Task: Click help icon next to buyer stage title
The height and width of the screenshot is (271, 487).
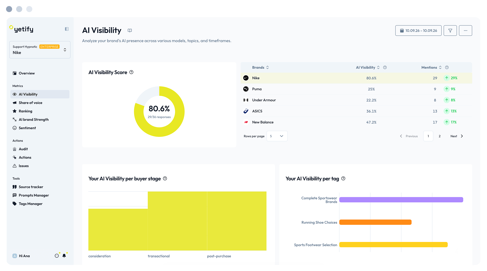Action: click(165, 179)
